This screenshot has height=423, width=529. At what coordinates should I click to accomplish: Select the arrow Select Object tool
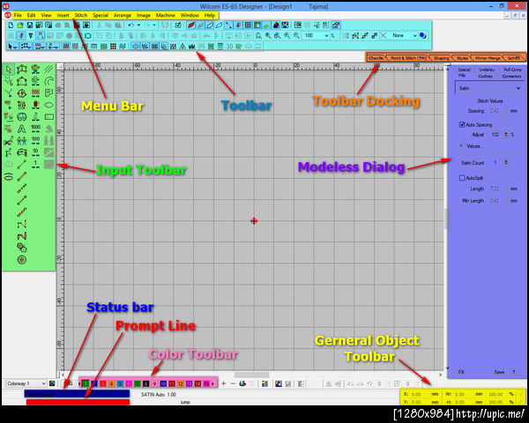(9, 69)
